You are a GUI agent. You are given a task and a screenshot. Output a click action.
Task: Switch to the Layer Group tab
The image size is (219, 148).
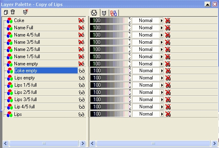point(114,13)
